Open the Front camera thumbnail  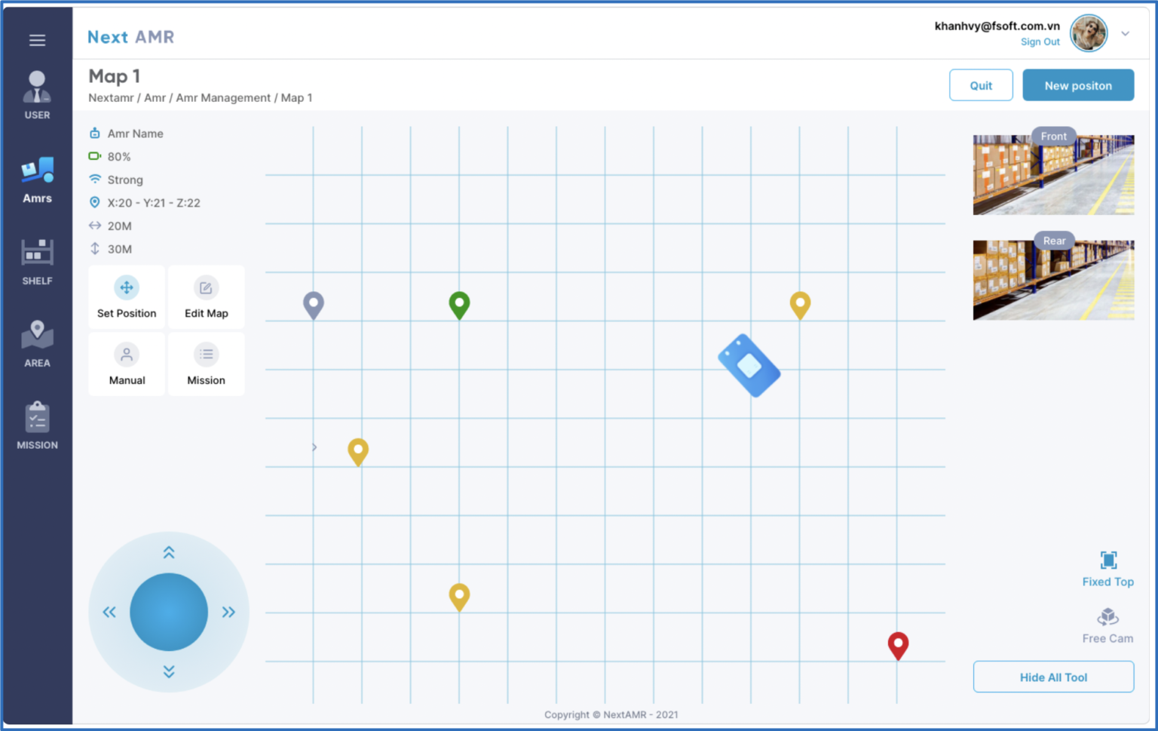(x=1053, y=175)
